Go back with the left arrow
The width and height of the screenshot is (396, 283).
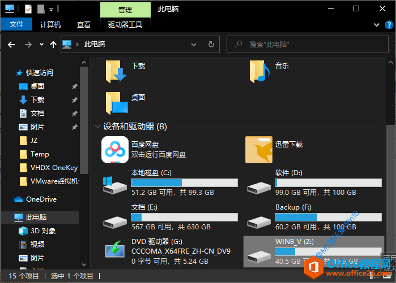tap(11, 45)
